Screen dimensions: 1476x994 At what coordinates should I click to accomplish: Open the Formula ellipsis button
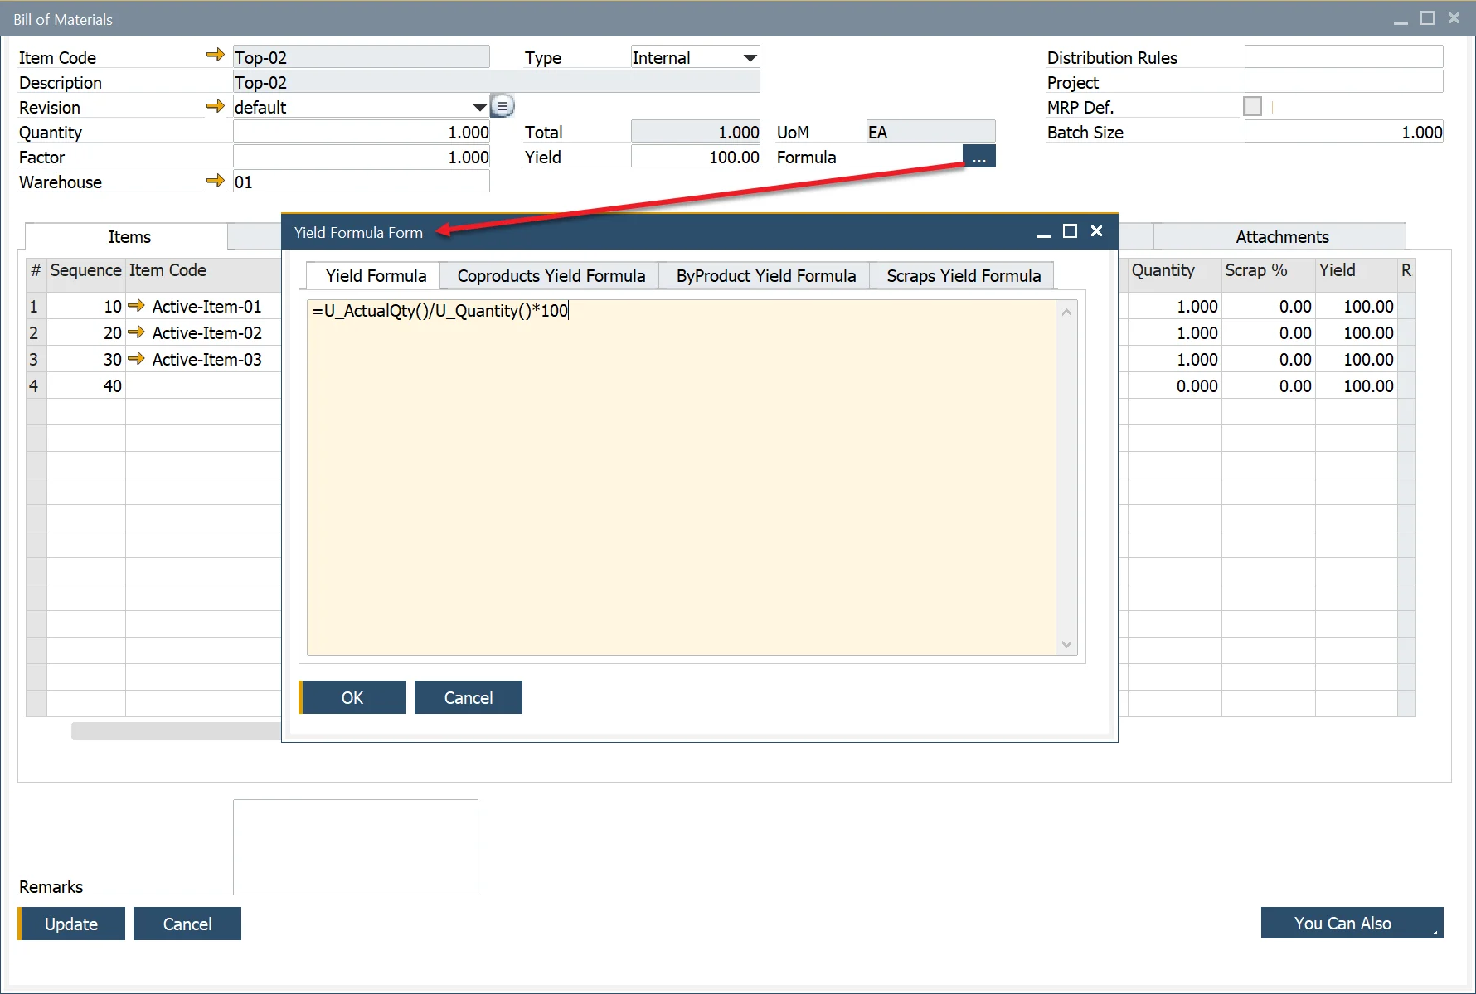coord(978,157)
